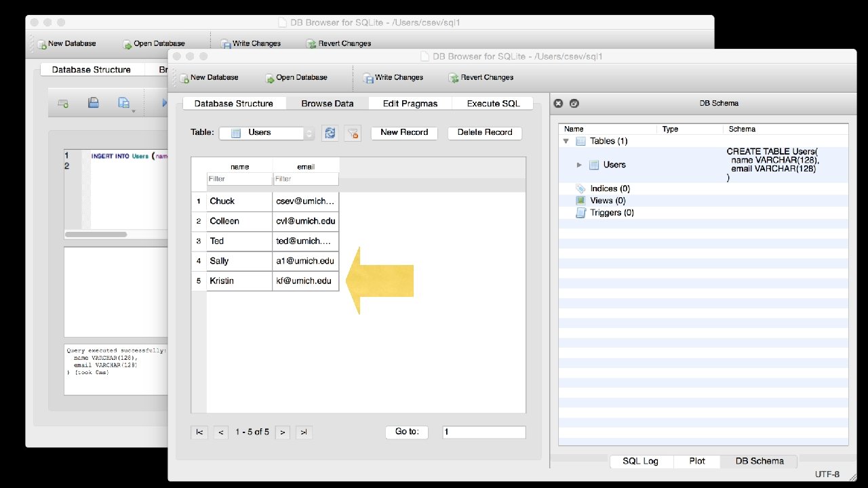Viewport: 868px width, 488px height.
Task: Click the New Record button
Action: 404,133
